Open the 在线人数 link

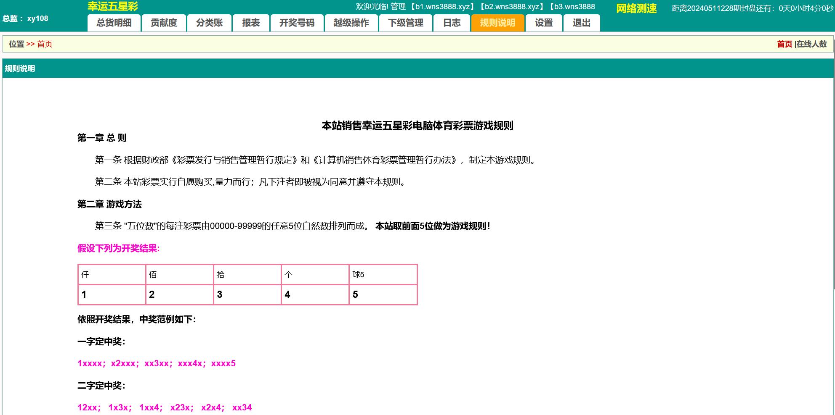coord(811,44)
